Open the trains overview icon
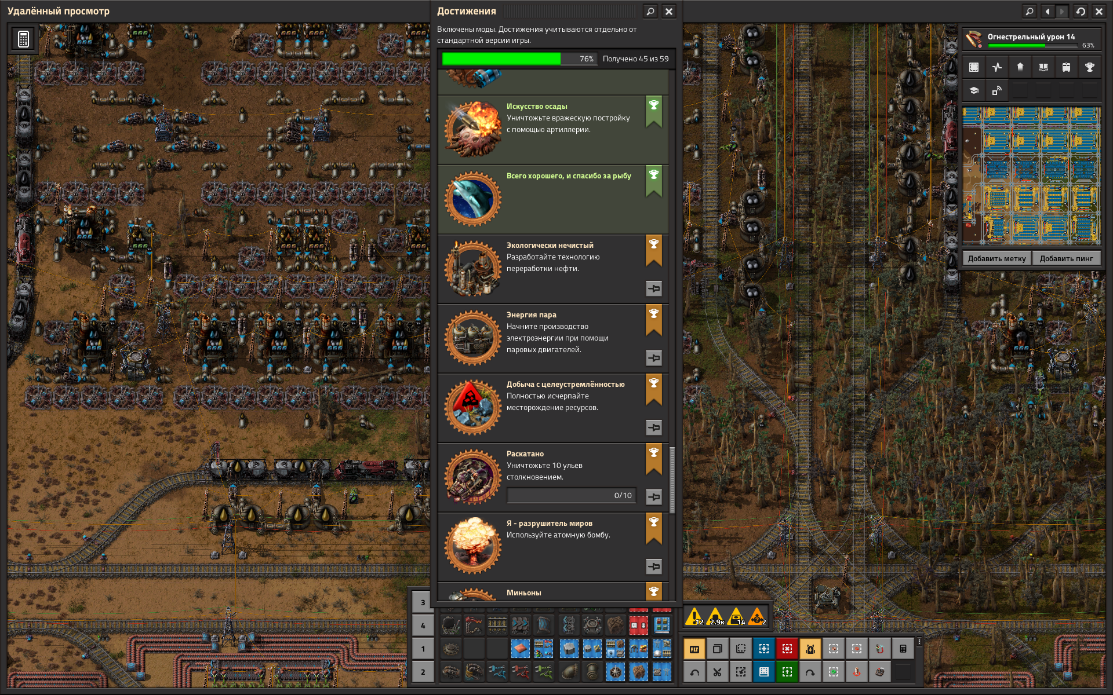 coord(1066,67)
